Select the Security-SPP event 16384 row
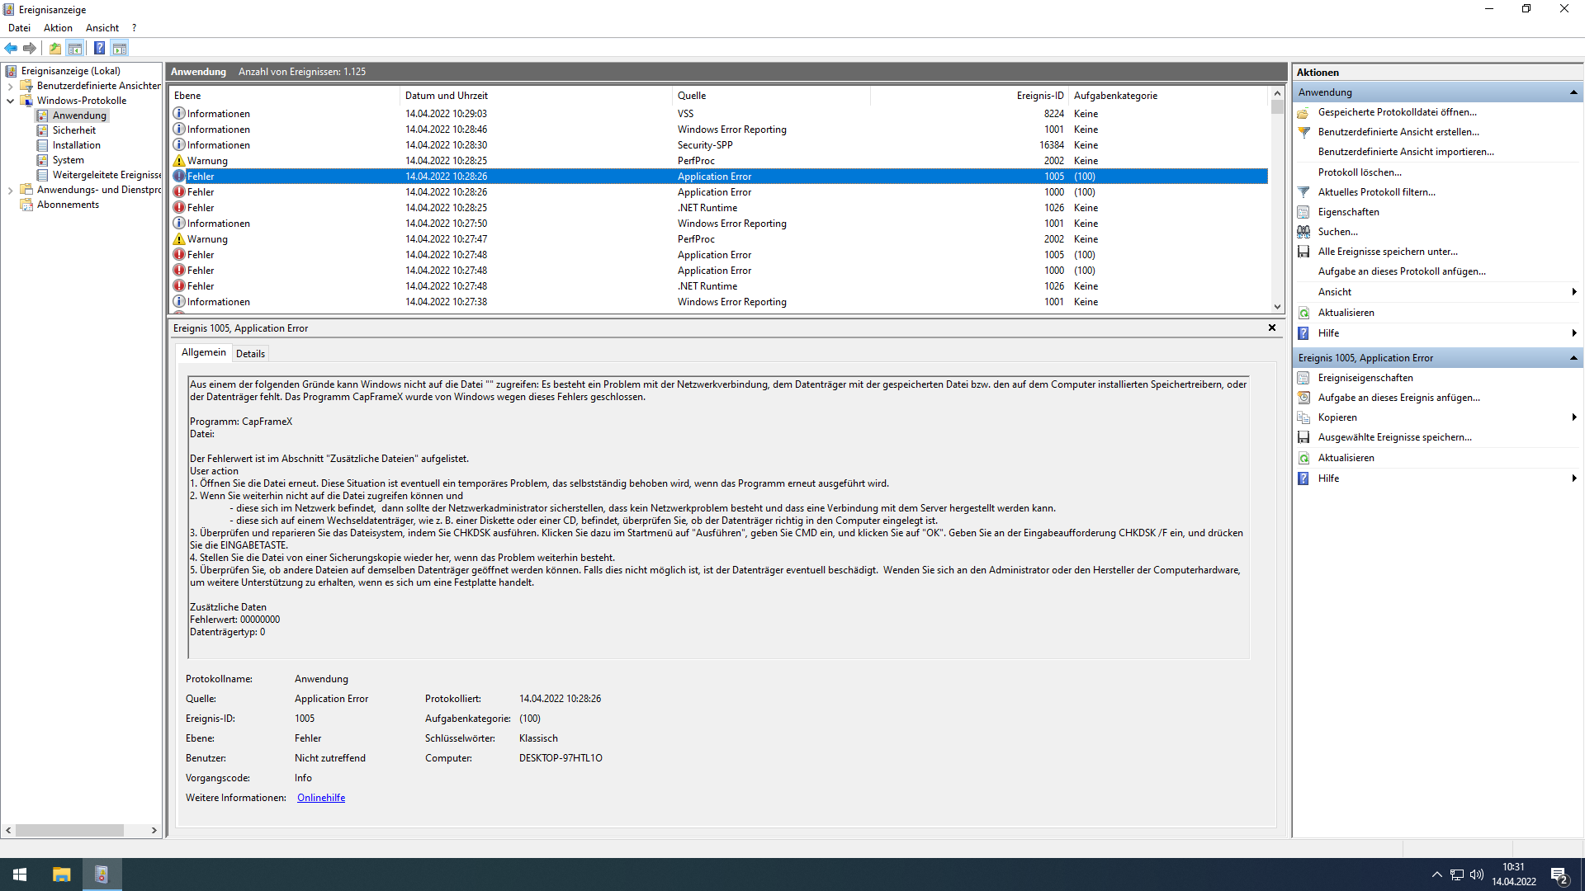 tap(718, 145)
